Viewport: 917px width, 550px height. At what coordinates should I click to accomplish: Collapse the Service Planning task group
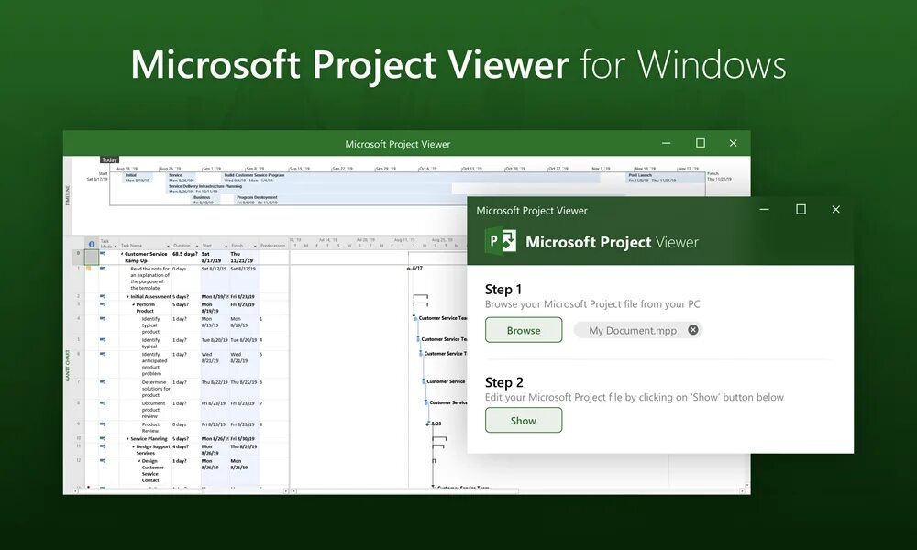(128, 438)
